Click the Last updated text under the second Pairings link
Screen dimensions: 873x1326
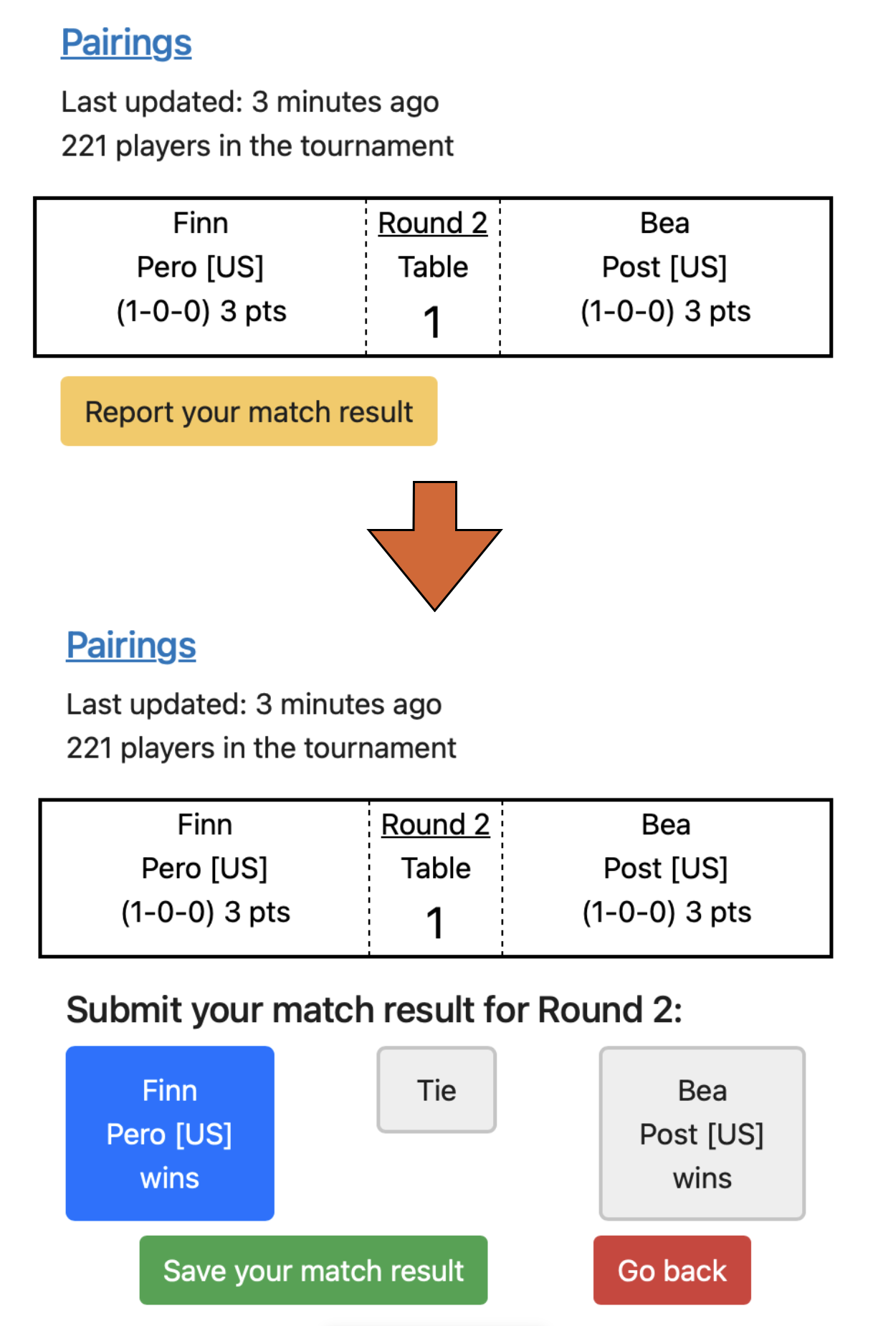click(x=254, y=705)
